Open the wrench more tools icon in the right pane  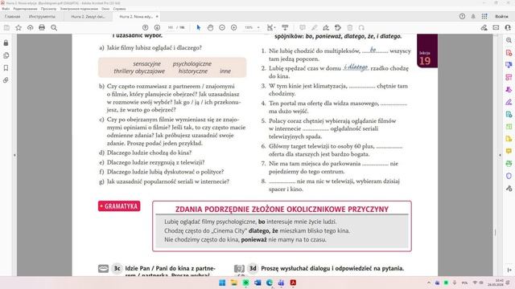[x=509, y=189]
